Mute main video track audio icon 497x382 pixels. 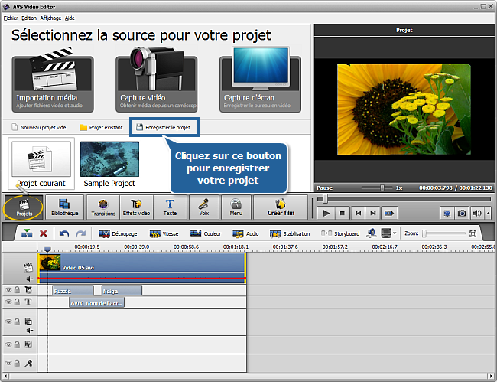click(30, 279)
